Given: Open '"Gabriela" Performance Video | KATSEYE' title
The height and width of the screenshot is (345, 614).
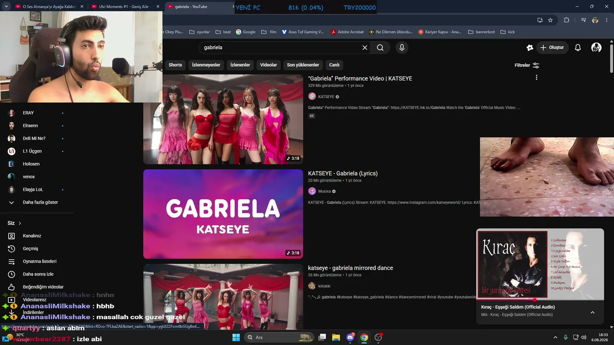Looking at the screenshot, I should point(360,79).
